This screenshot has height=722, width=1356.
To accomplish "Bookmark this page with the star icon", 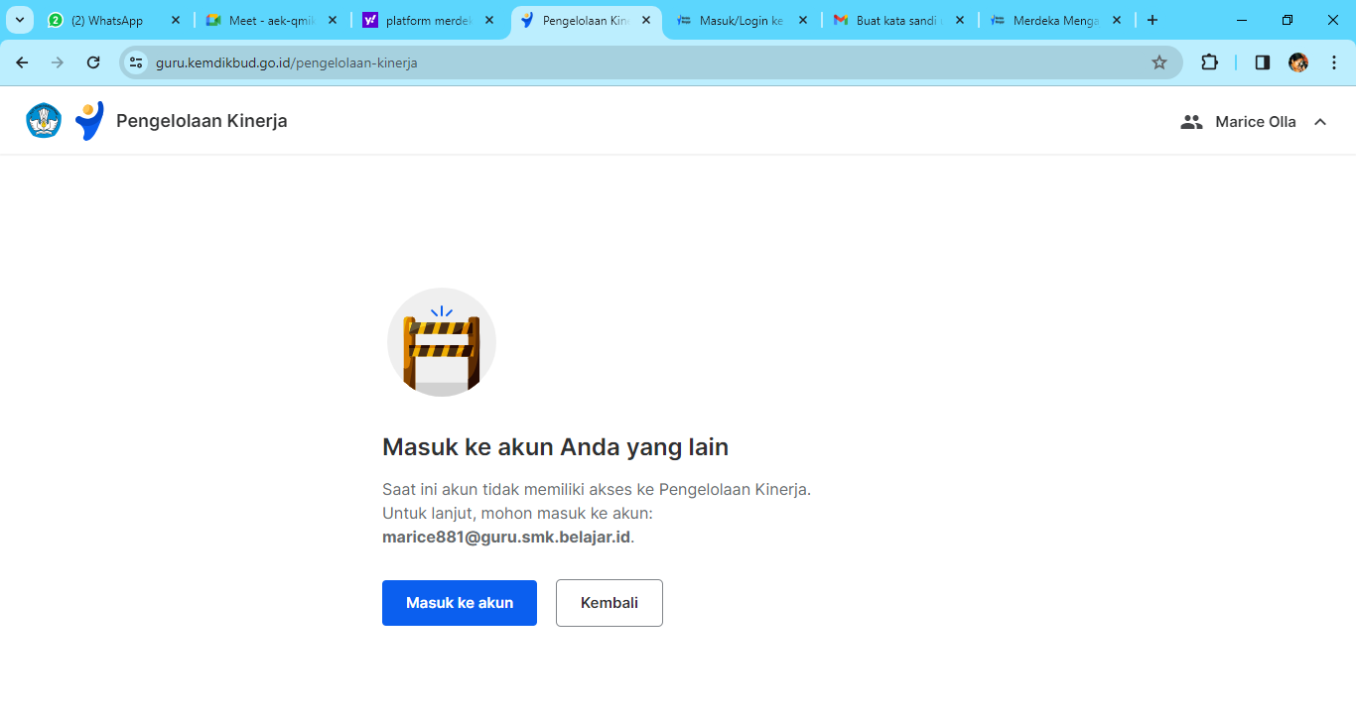I will click(1158, 62).
